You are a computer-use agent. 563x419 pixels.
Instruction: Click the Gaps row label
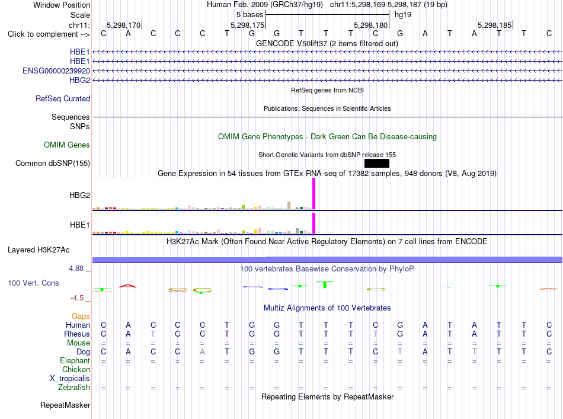(x=81, y=316)
